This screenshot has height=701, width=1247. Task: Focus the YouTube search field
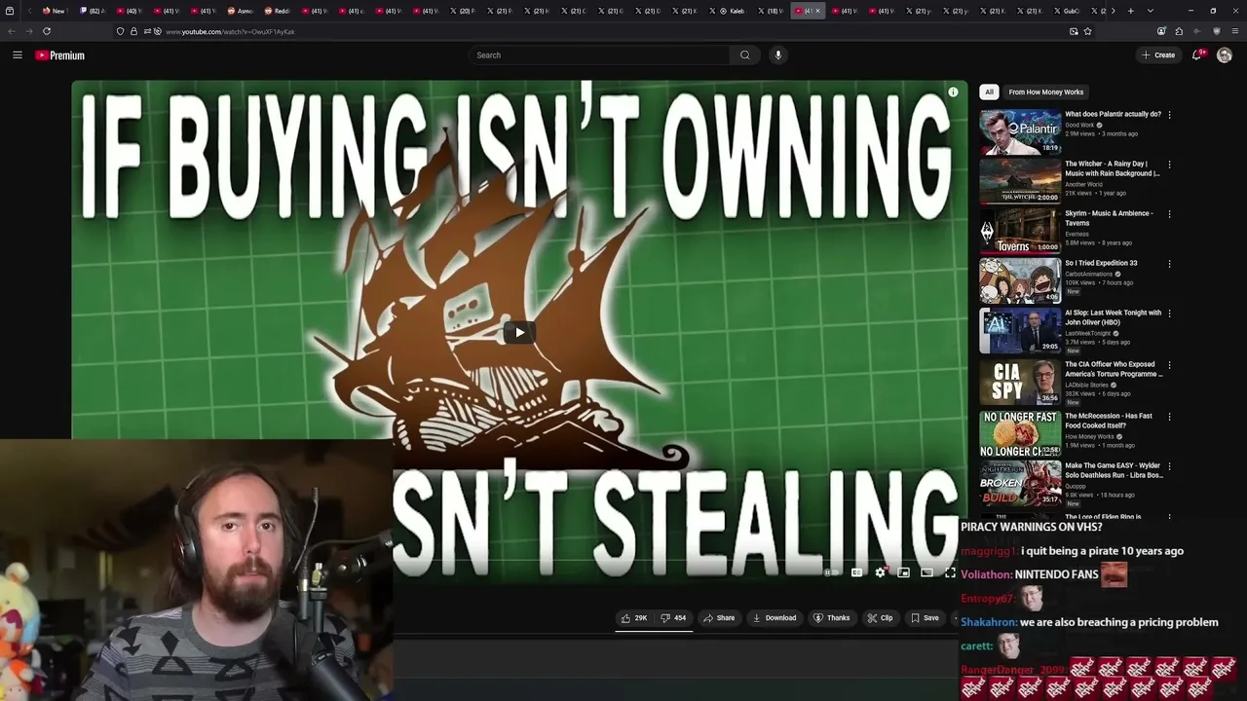pyautogui.click(x=599, y=55)
